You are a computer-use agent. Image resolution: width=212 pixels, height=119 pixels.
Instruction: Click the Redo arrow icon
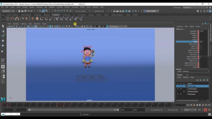[32, 11]
